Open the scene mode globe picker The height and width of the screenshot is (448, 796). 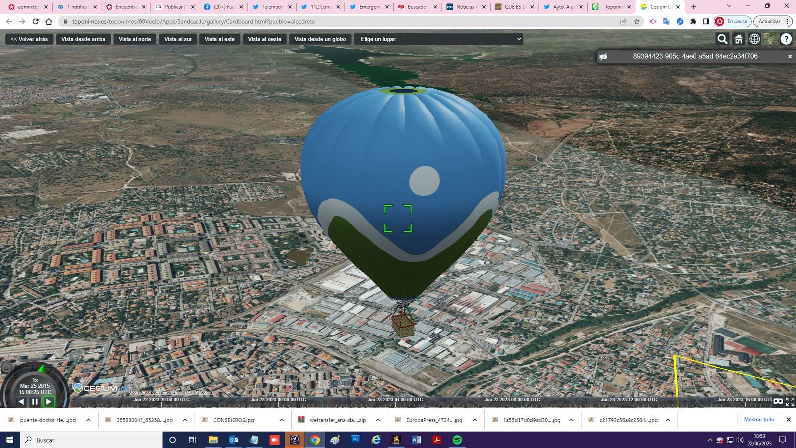[x=755, y=39]
